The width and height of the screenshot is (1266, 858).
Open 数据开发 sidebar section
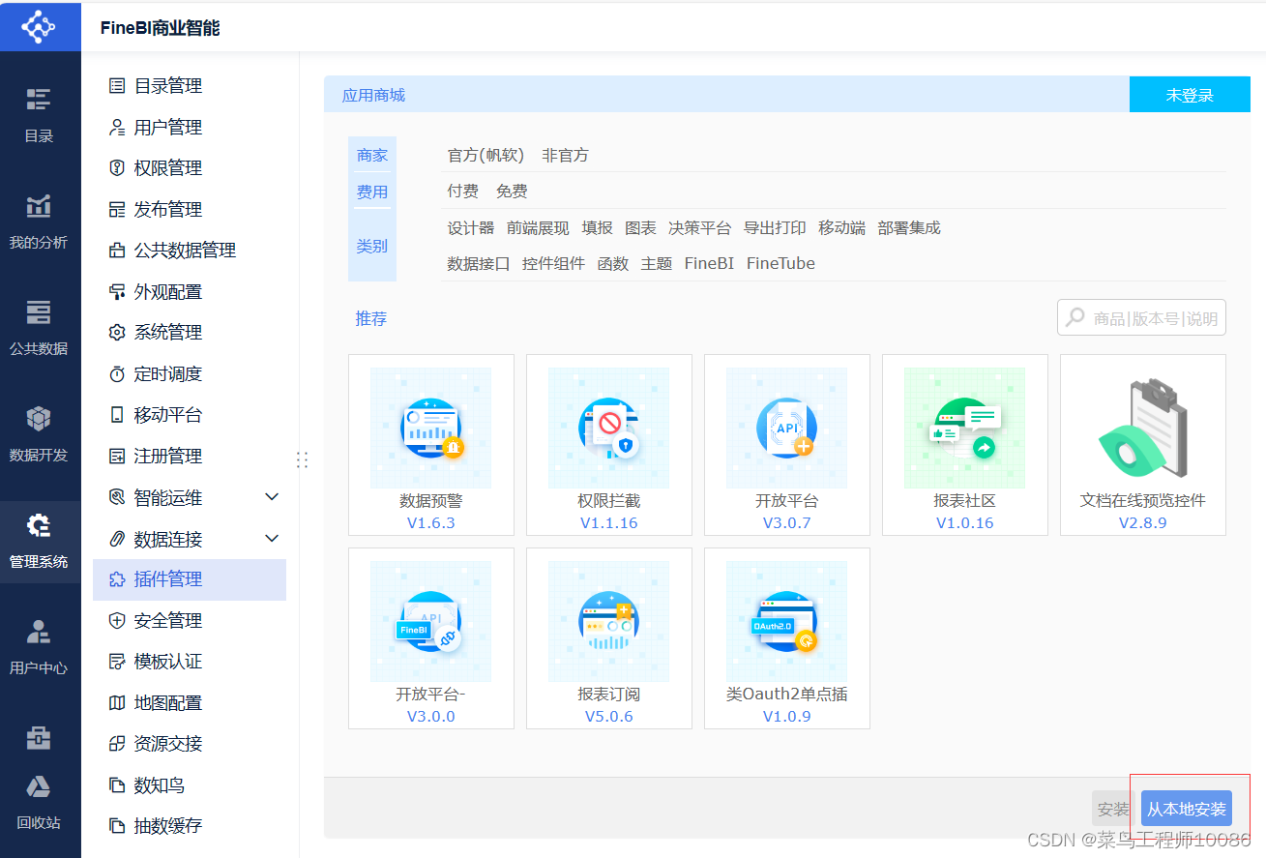point(39,433)
